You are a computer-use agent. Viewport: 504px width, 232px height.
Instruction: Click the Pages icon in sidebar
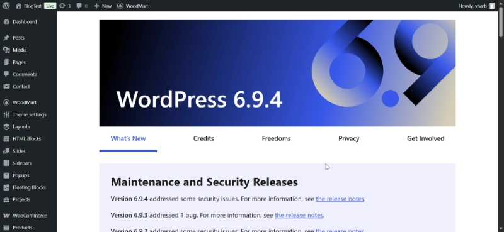(x=6, y=62)
